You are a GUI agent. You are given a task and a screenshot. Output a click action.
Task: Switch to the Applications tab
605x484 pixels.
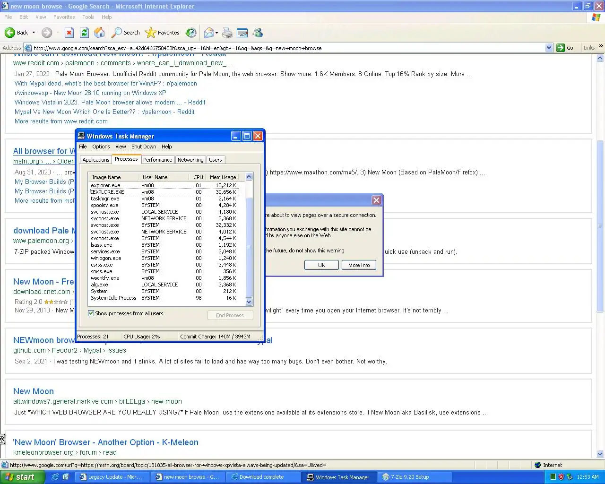click(x=95, y=160)
